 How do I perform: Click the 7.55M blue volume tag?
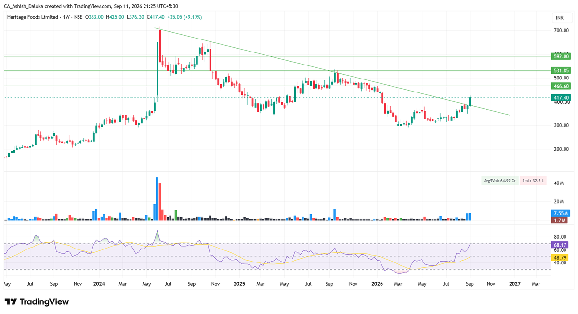(560, 213)
